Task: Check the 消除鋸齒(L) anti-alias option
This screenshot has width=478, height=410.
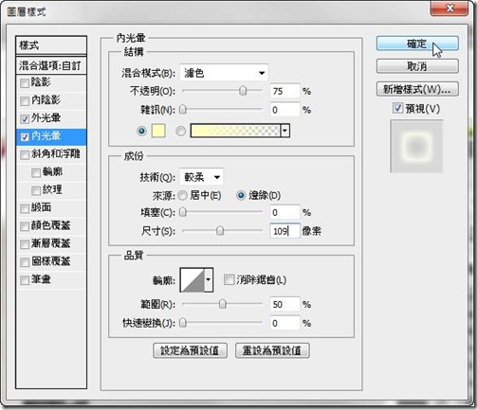Action: coord(229,279)
